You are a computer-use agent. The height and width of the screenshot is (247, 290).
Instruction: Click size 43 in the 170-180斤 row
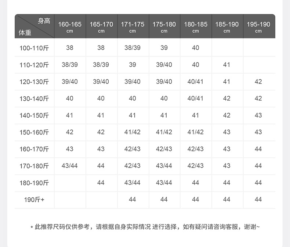[227, 166]
